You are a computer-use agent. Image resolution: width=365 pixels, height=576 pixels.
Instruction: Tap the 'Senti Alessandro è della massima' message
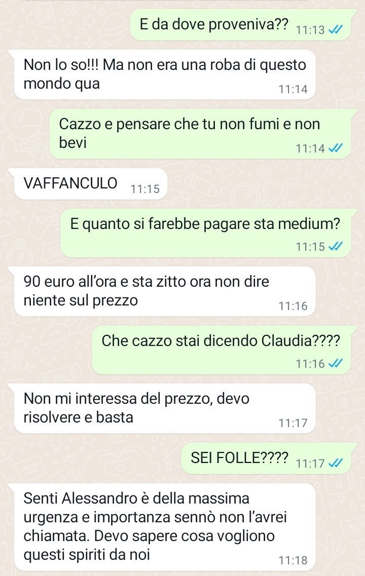click(x=165, y=527)
